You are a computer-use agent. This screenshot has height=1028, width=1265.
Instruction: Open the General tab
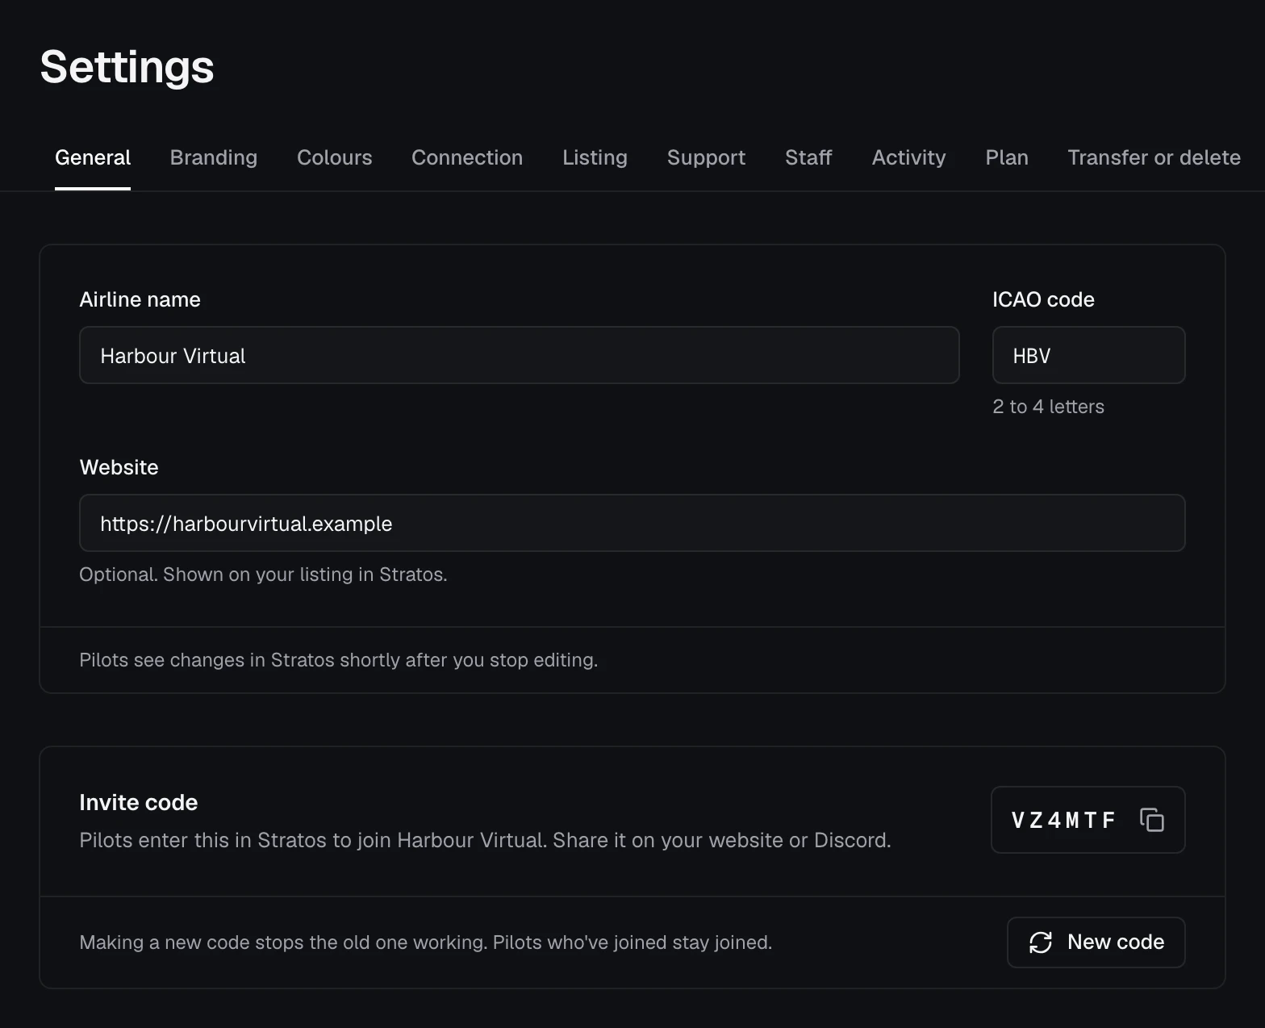tap(93, 157)
